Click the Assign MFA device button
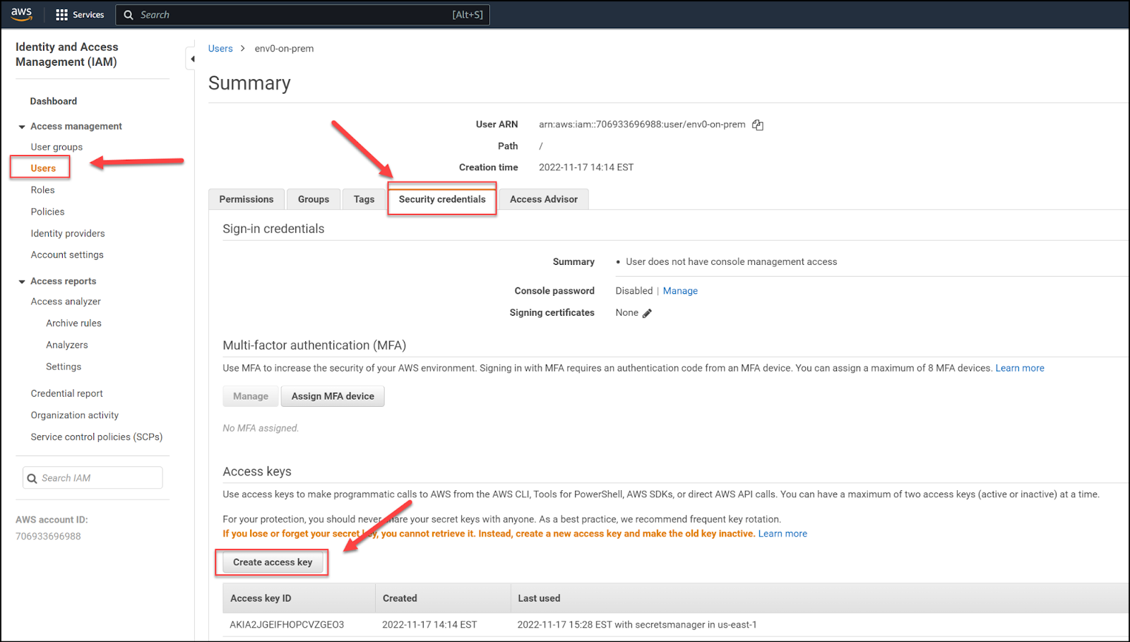Screen dimensions: 1130x642 (x=333, y=396)
